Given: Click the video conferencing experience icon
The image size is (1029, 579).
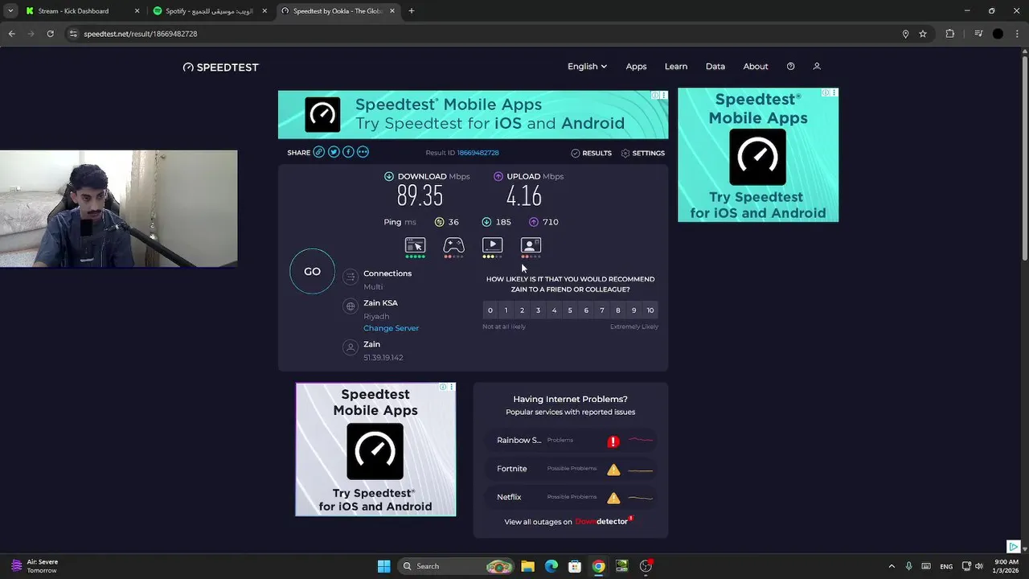Looking at the screenshot, I should (x=531, y=245).
